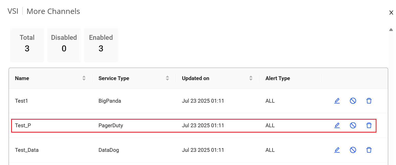The height and width of the screenshot is (165, 396).
Task: Edit the Test_P PagerDuty channel
Action: click(337, 125)
